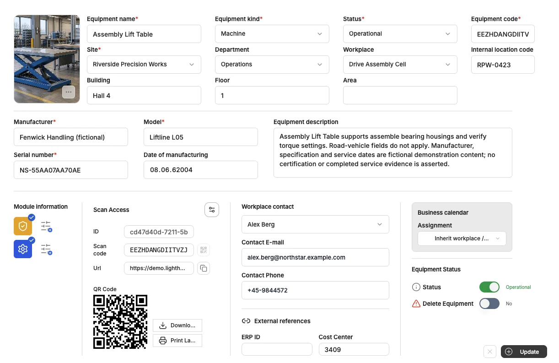Viewport: 559px width, 363px height.
Task: Expand the Site dropdown
Action: [x=144, y=65]
